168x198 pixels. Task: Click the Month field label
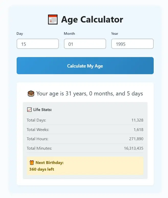(69, 34)
